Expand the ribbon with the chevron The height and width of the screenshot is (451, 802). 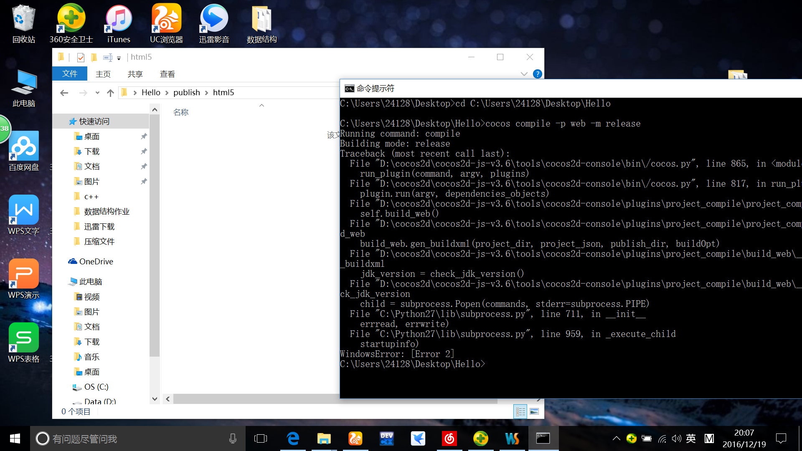(x=524, y=74)
